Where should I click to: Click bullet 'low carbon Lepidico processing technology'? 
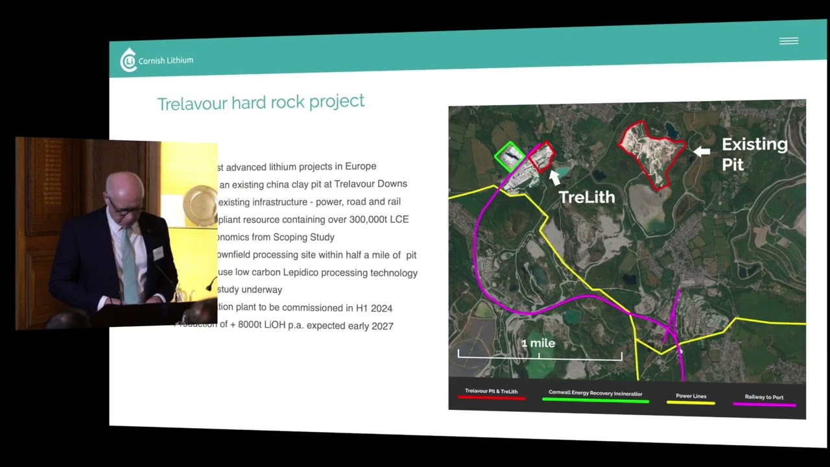(317, 273)
